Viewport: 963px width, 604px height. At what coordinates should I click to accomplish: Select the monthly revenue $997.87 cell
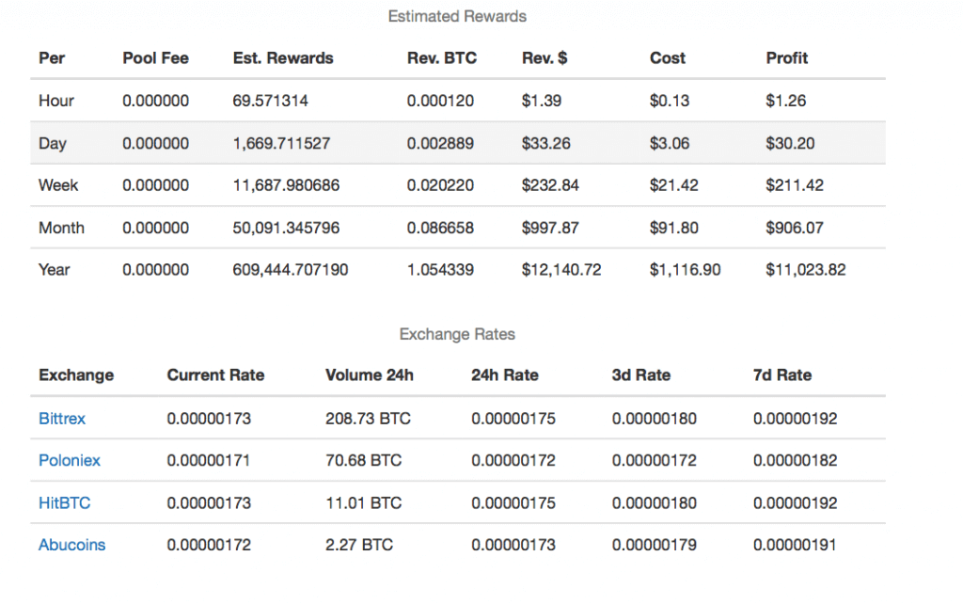click(550, 228)
